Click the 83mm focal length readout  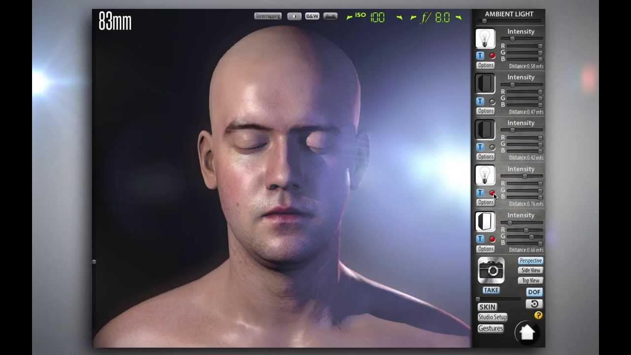tap(115, 21)
